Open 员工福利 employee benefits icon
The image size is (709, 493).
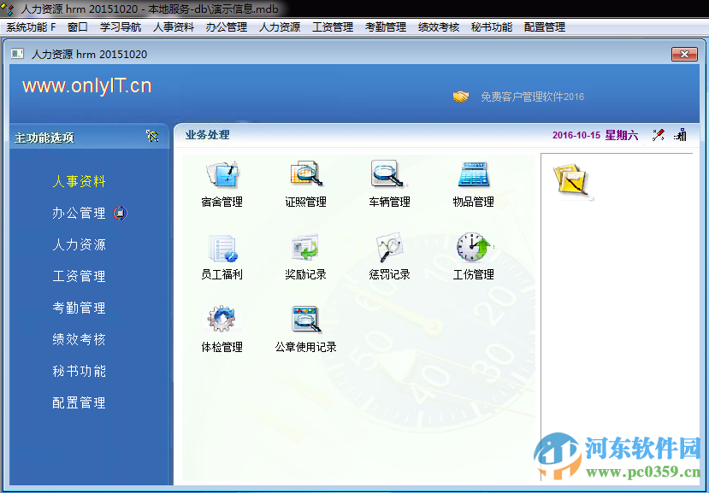coord(222,248)
